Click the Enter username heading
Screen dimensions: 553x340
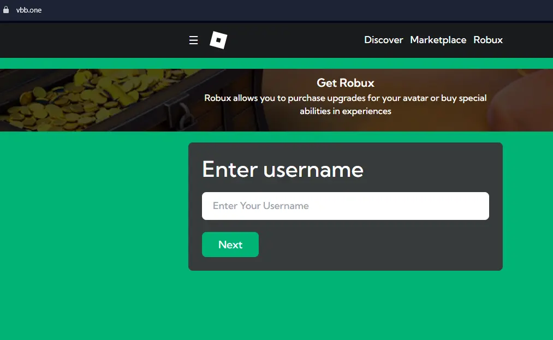(x=282, y=170)
